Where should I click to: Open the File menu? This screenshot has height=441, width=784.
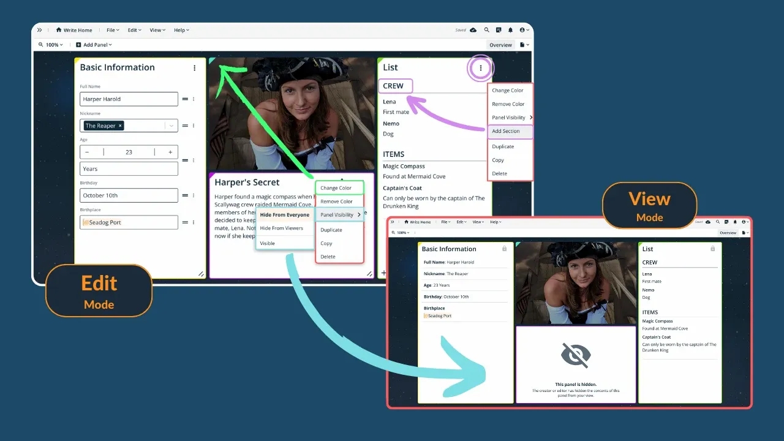coord(114,30)
